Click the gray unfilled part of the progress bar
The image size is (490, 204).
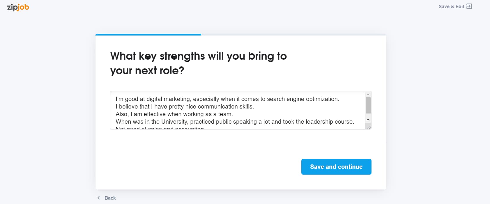(x=293, y=35)
